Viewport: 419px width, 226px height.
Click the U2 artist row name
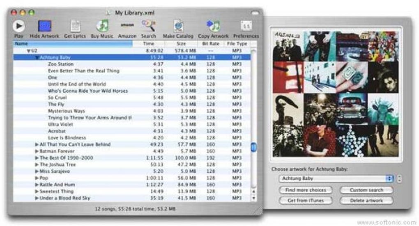click(35, 51)
